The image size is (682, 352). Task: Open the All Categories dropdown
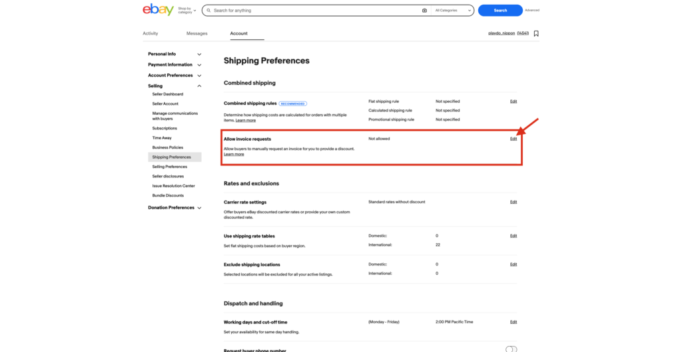[x=453, y=11]
